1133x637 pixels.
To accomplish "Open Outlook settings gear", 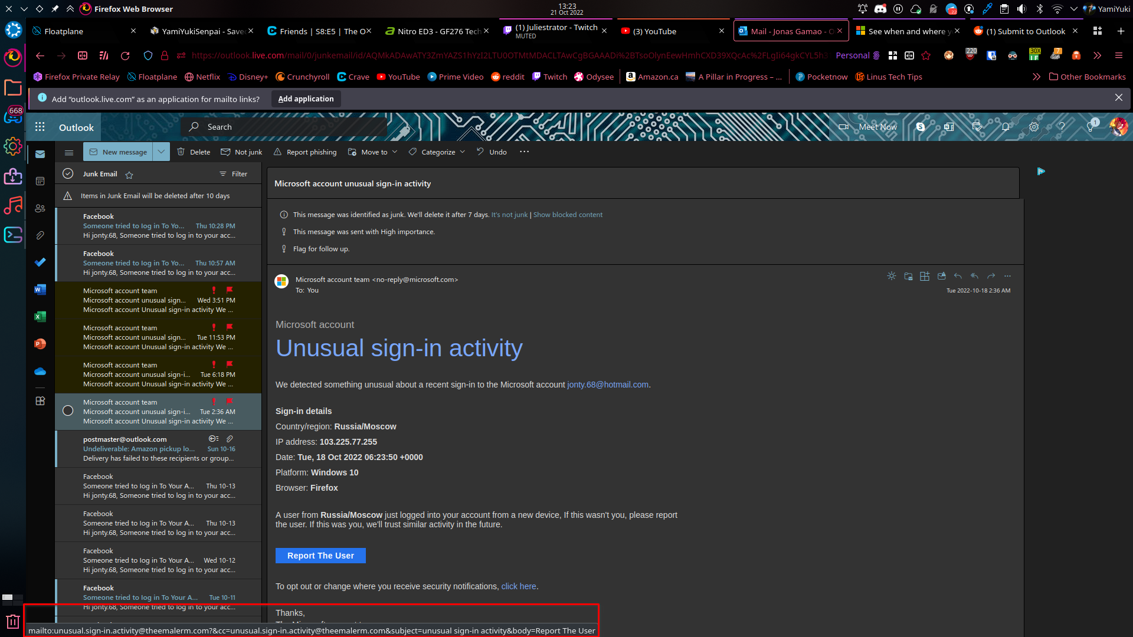I will pos(1034,127).
